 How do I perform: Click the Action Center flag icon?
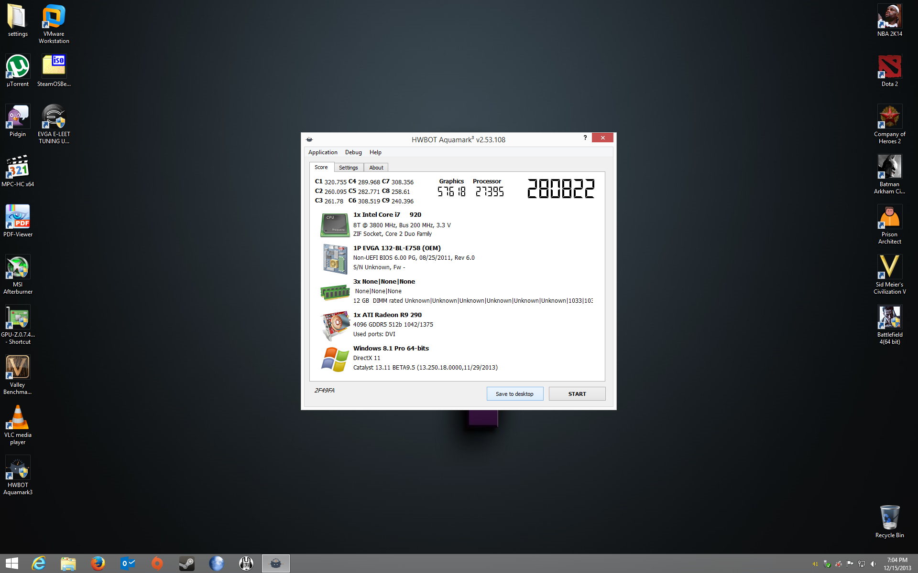click(850, 564)
